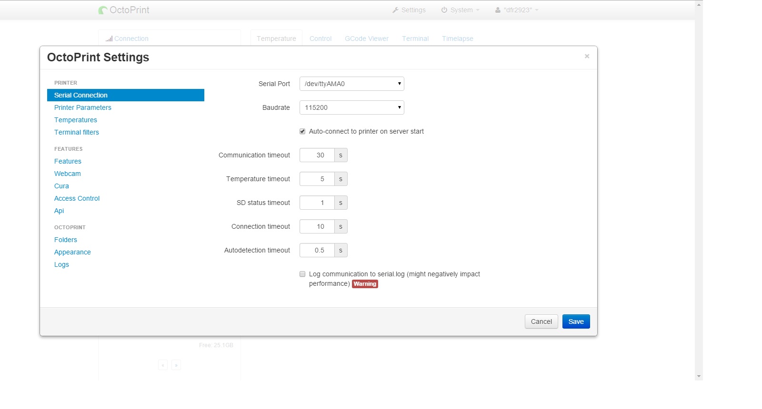Toggle auto-connect to printer on server start
762x409 pixels.
[302, 131]
